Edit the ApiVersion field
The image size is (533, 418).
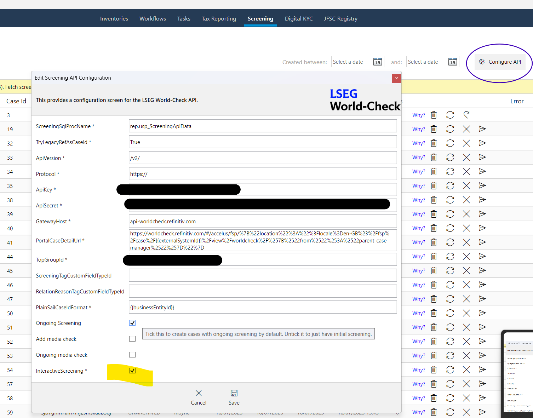point(263,158)
